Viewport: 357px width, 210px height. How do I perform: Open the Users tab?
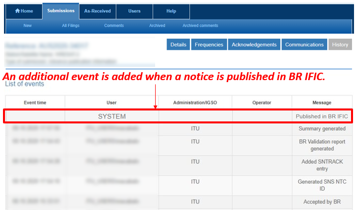click(x=134, y=11)
